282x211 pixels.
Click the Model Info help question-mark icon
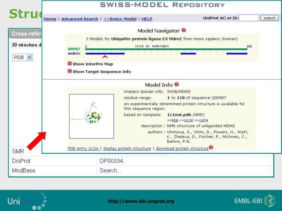click(x=177, y=84)
